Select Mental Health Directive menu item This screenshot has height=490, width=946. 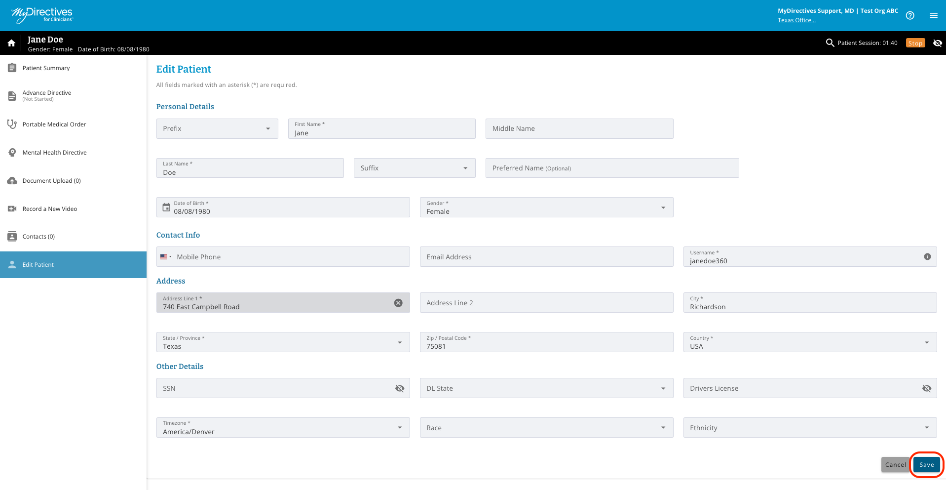(73, 153)
